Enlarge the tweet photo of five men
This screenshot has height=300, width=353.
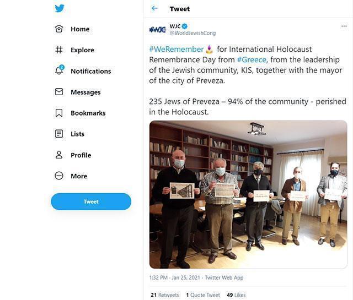click(x=248, y=194)
